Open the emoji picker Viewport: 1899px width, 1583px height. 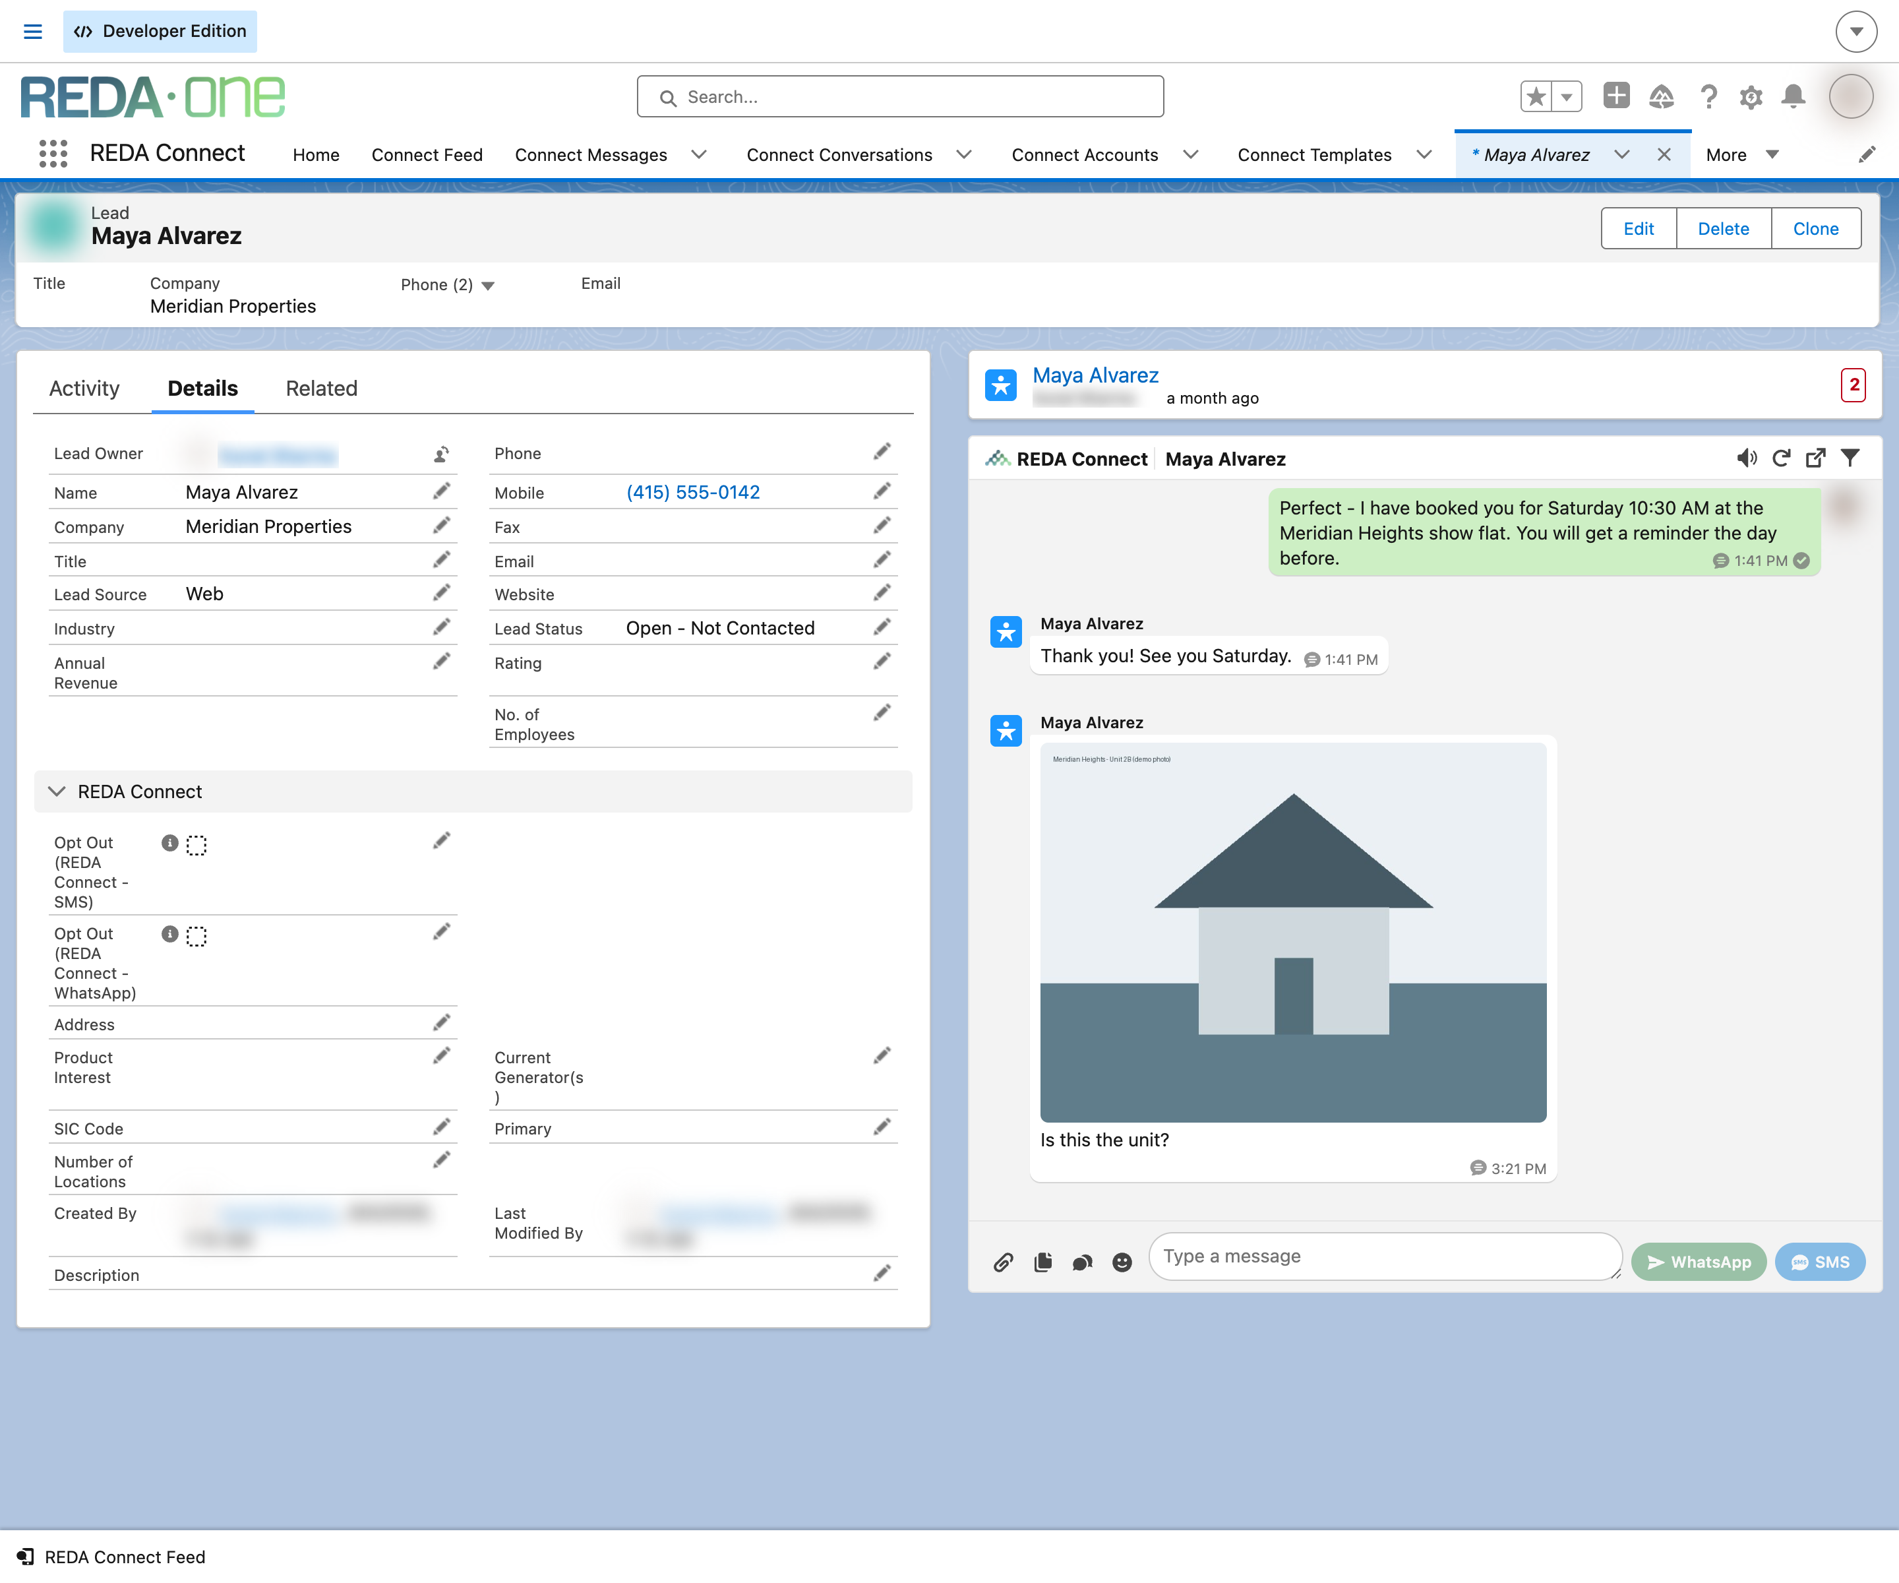[1122, 1262]
